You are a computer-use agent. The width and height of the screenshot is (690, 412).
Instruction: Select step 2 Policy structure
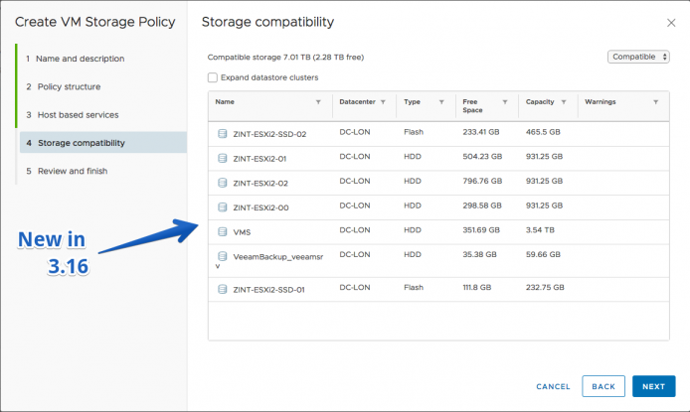point(64,86)
